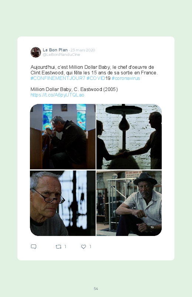
Task: View the handshake silhouette with speed bag photo
Action: pyautogui.click(x=129, y=136)
